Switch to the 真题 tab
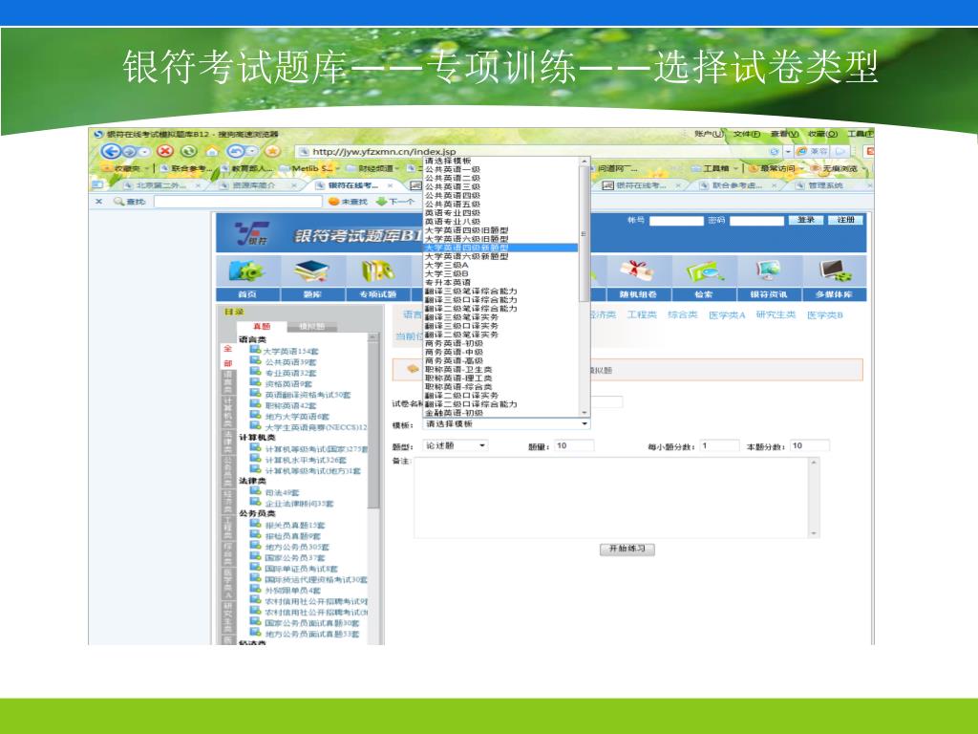Image resolution: width=978 pixels, height=734 pixels. [262, 327]
